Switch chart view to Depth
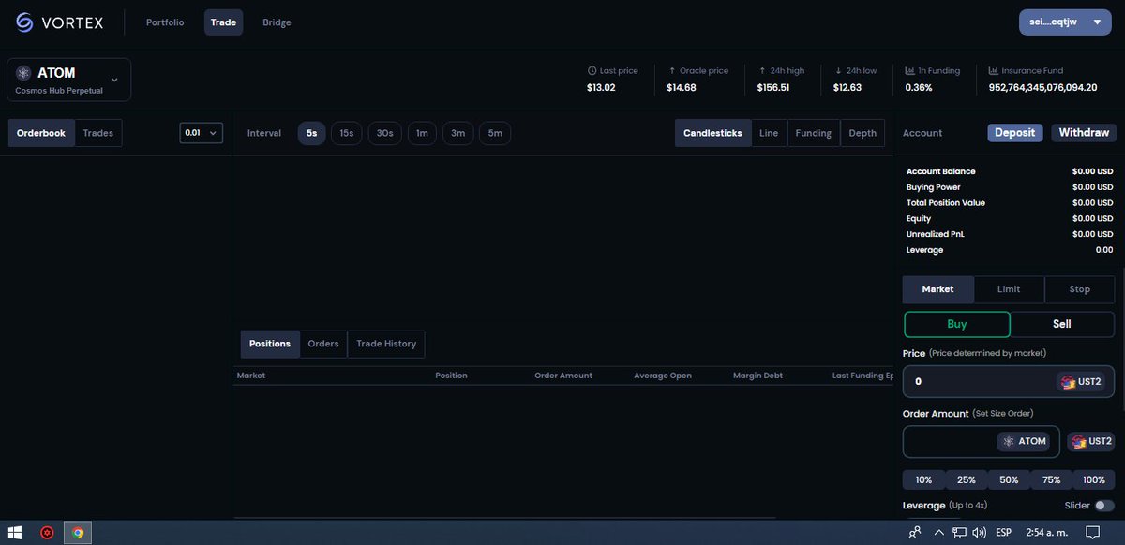The image size is (1125, 545). (862, 133)
